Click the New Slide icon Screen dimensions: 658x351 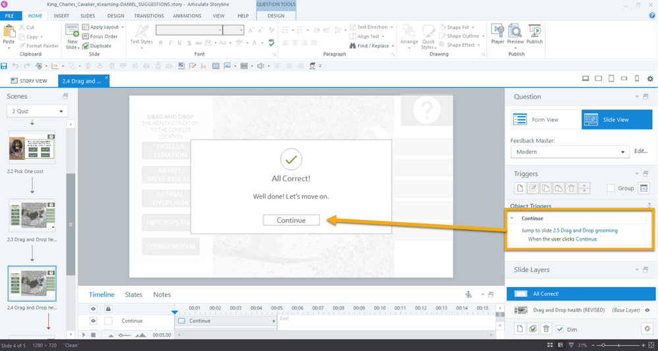[72, 36]
